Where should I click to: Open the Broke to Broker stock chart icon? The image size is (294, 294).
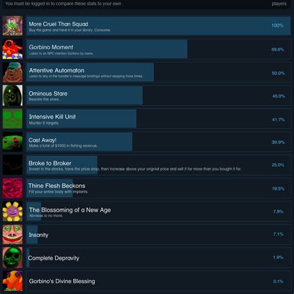12,165
